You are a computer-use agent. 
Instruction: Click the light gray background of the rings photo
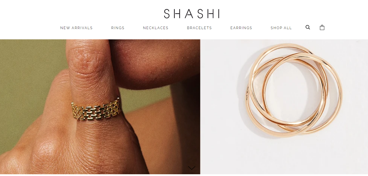221,146
